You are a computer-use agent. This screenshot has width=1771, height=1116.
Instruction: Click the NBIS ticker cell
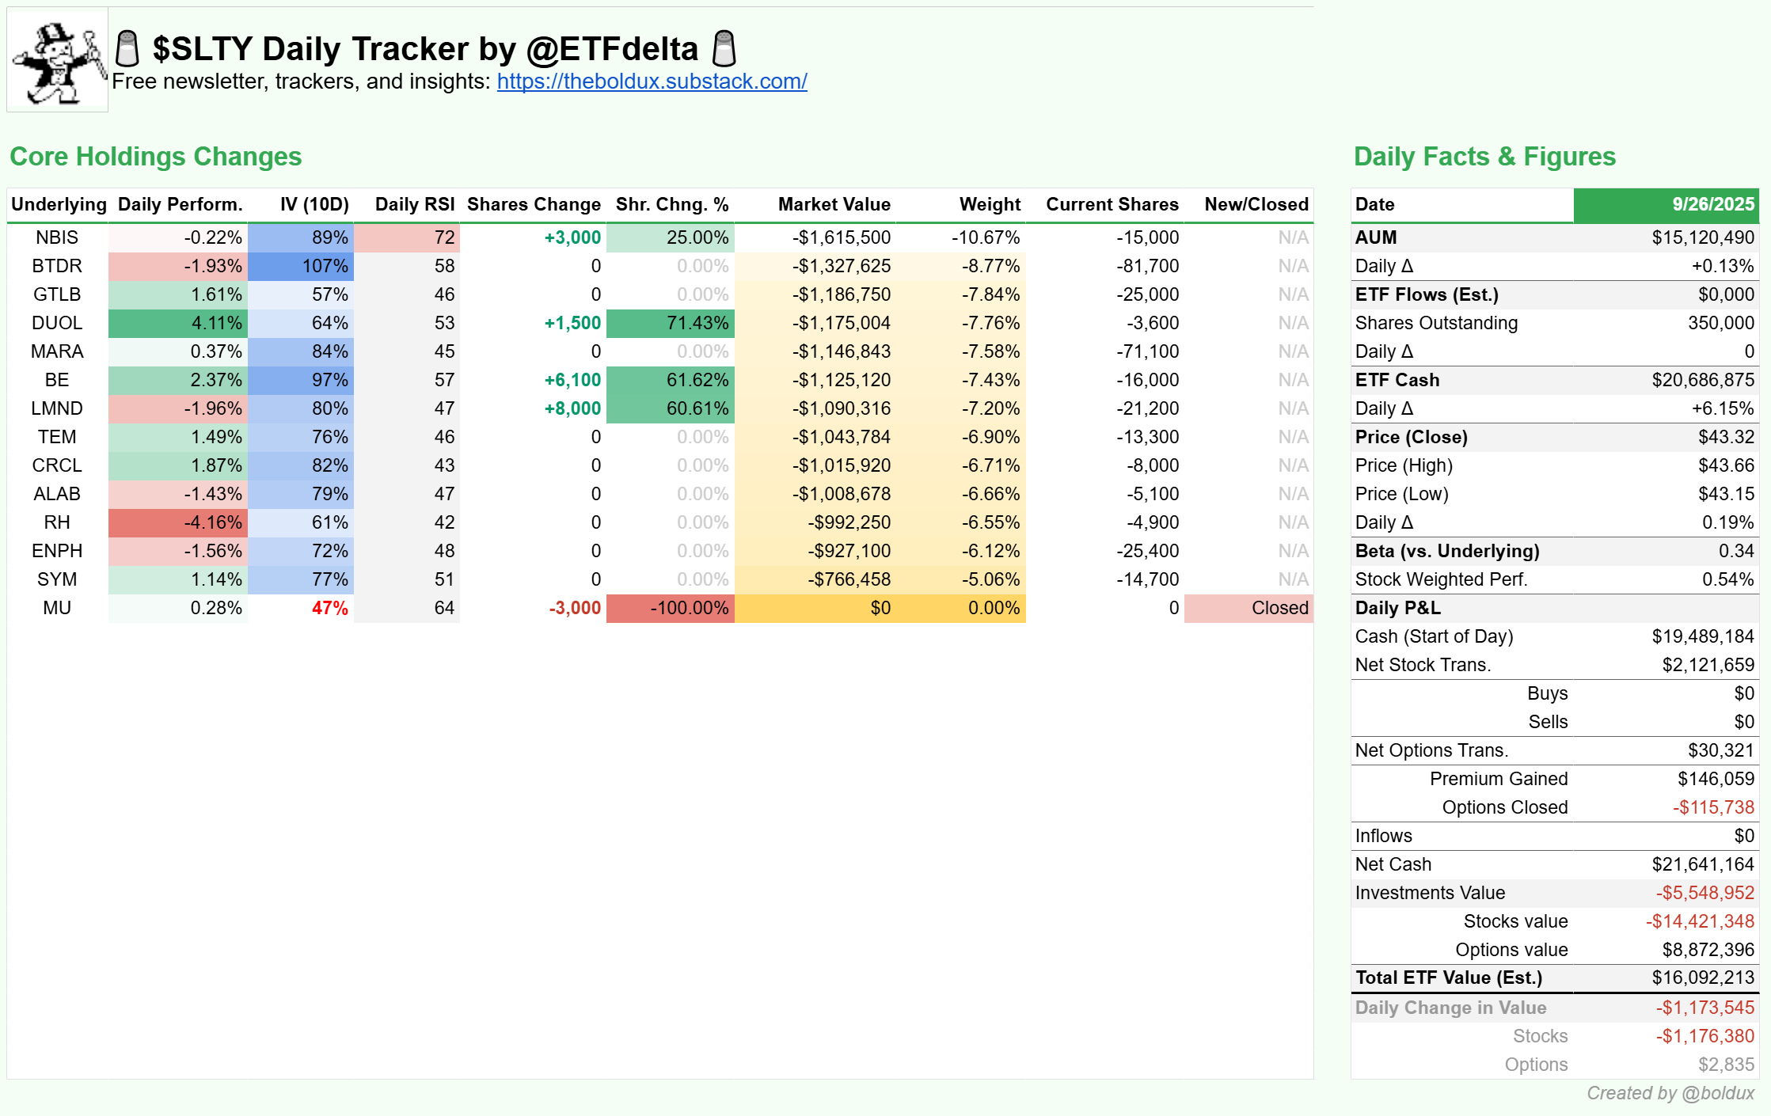[57, 237]
